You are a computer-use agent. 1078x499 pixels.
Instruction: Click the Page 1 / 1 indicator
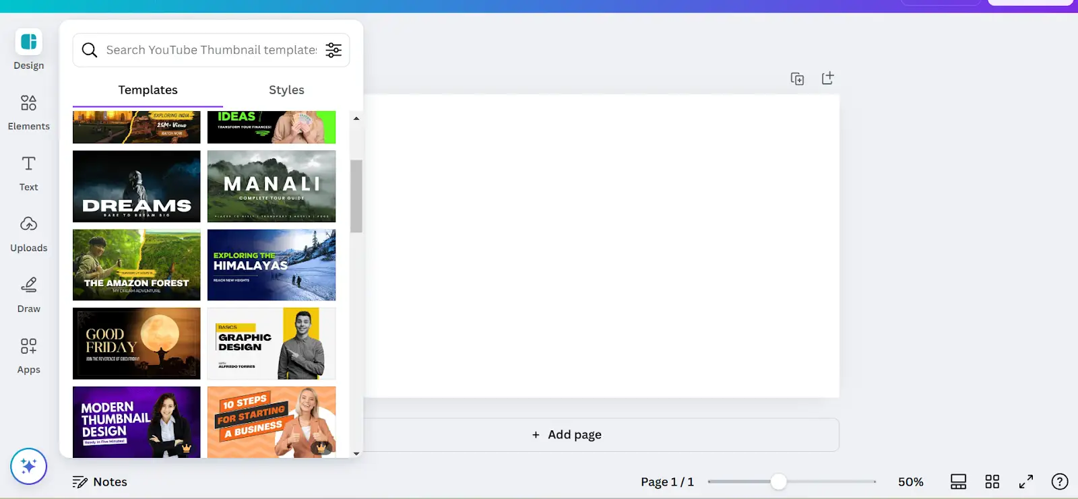click(x=667, y=481)
